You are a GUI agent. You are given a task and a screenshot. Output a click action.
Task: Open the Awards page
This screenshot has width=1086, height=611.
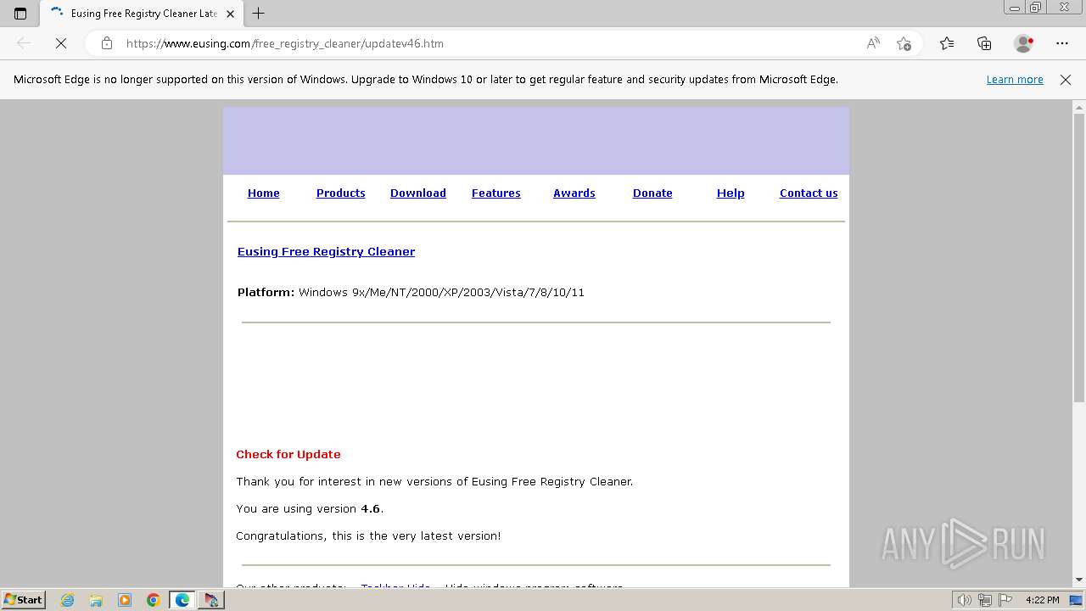(x=574, y=193)
